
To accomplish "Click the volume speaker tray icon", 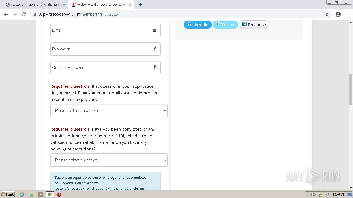I will pyautogui.click(x=314, y=194).
